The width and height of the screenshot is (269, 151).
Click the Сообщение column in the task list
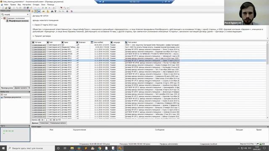(x=160, y=130)
